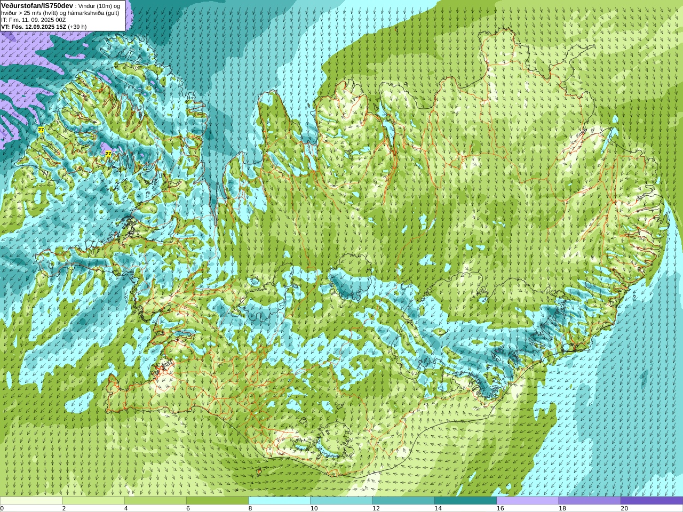Image resolution: width=683 pixels, height=512 pixels.
Task: Click the '12' legend scale label
Action: (376, 509)
